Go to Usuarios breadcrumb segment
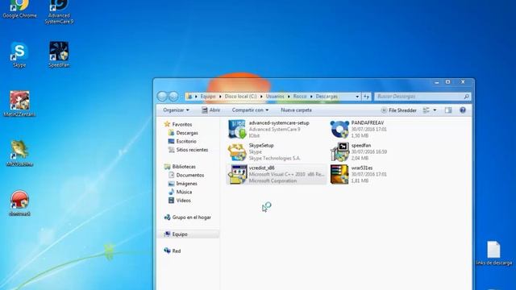The height and width of the screenshot is (290, 516). 275,97
